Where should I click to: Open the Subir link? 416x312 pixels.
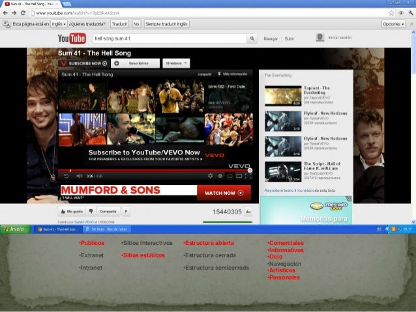[x=290, y=38]
